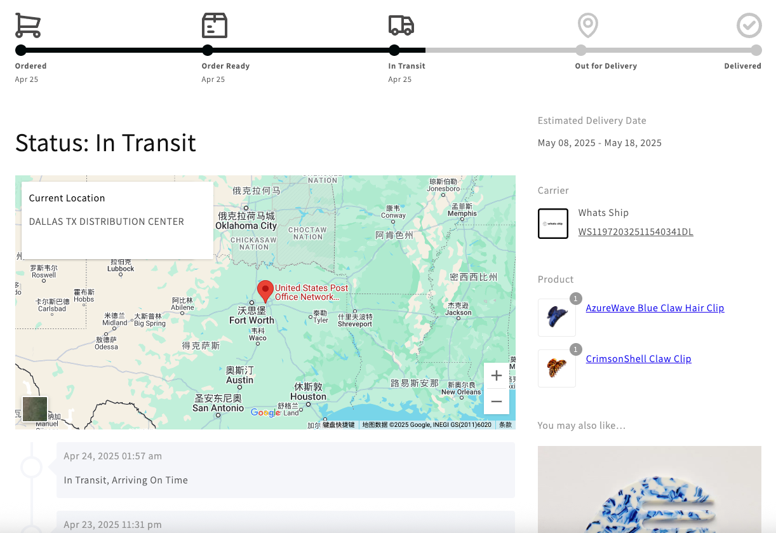Screen dimensions: 776x533
Task: Click the Apr 23, 2025 11:31 pm timestamp
Action: point(112,525)
